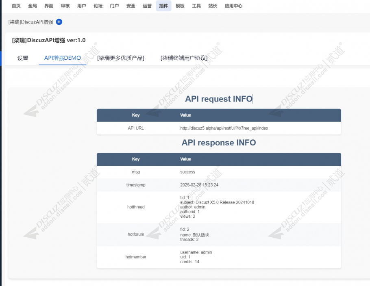This screenshot has width=370, height=286.
Task: Click the Key header in request table
Action: (136, 115)
